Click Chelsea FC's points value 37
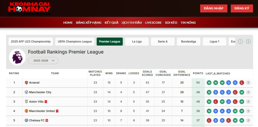This screenshot has width=258, height=127. 198,121
